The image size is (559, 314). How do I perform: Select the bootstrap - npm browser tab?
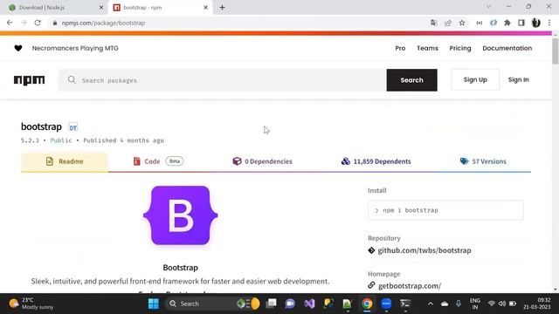(x=161, y=7)
